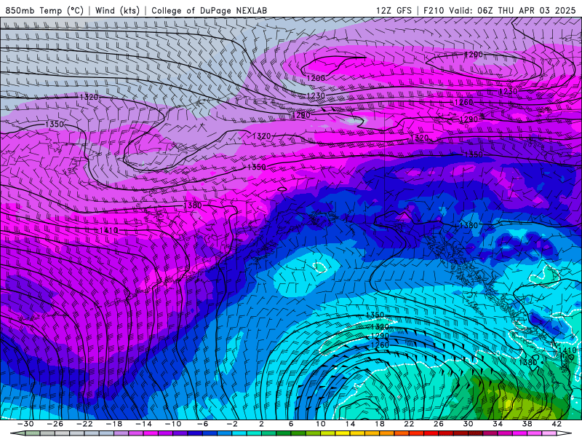
Task: Click the positive 10 scale label
Action: (321, 424)
